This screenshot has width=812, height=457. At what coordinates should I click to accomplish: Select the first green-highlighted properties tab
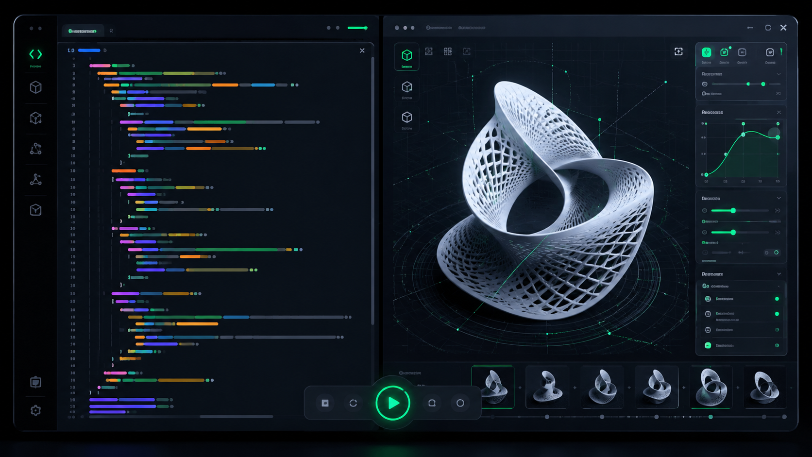(x=707, y=52)
